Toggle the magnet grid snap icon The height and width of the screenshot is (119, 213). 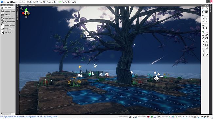[183, 117]
